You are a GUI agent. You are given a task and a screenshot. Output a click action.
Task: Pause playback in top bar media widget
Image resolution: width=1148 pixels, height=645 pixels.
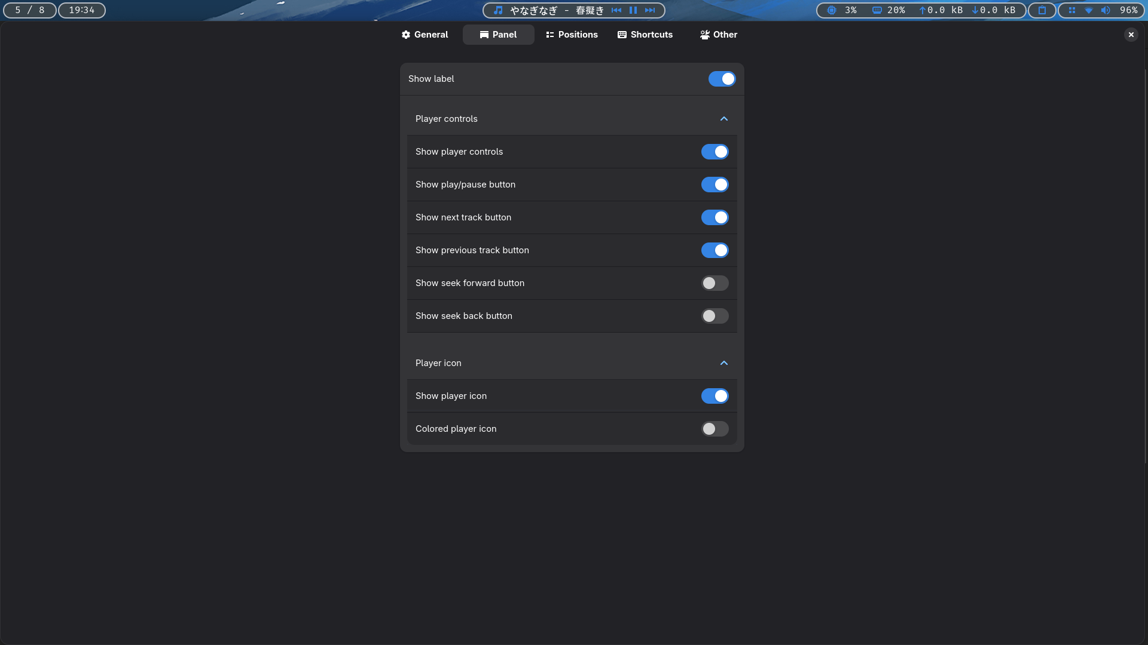pos(633,10)
